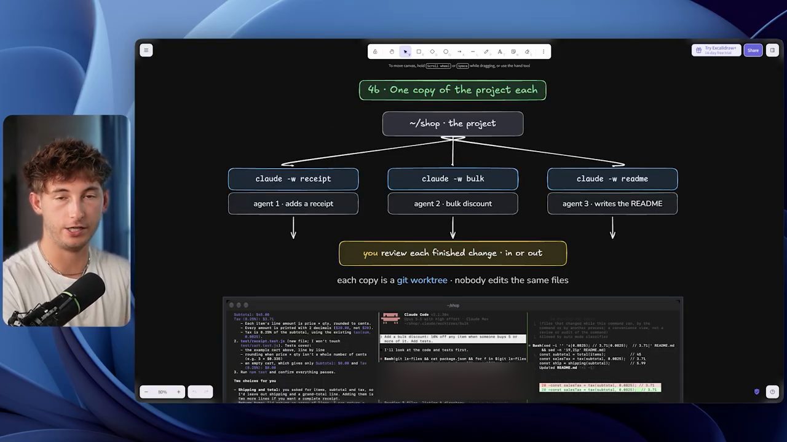Select the Text tool

coord(500,52)
